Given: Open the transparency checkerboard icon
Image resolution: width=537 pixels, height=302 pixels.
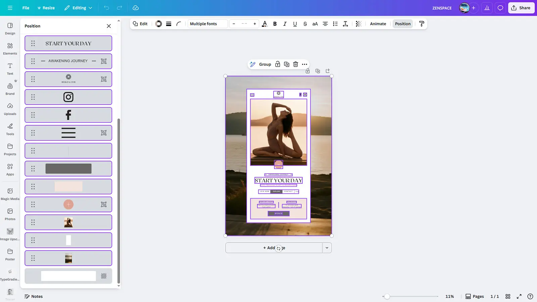Looking at the screenshot, I should 358,24.
